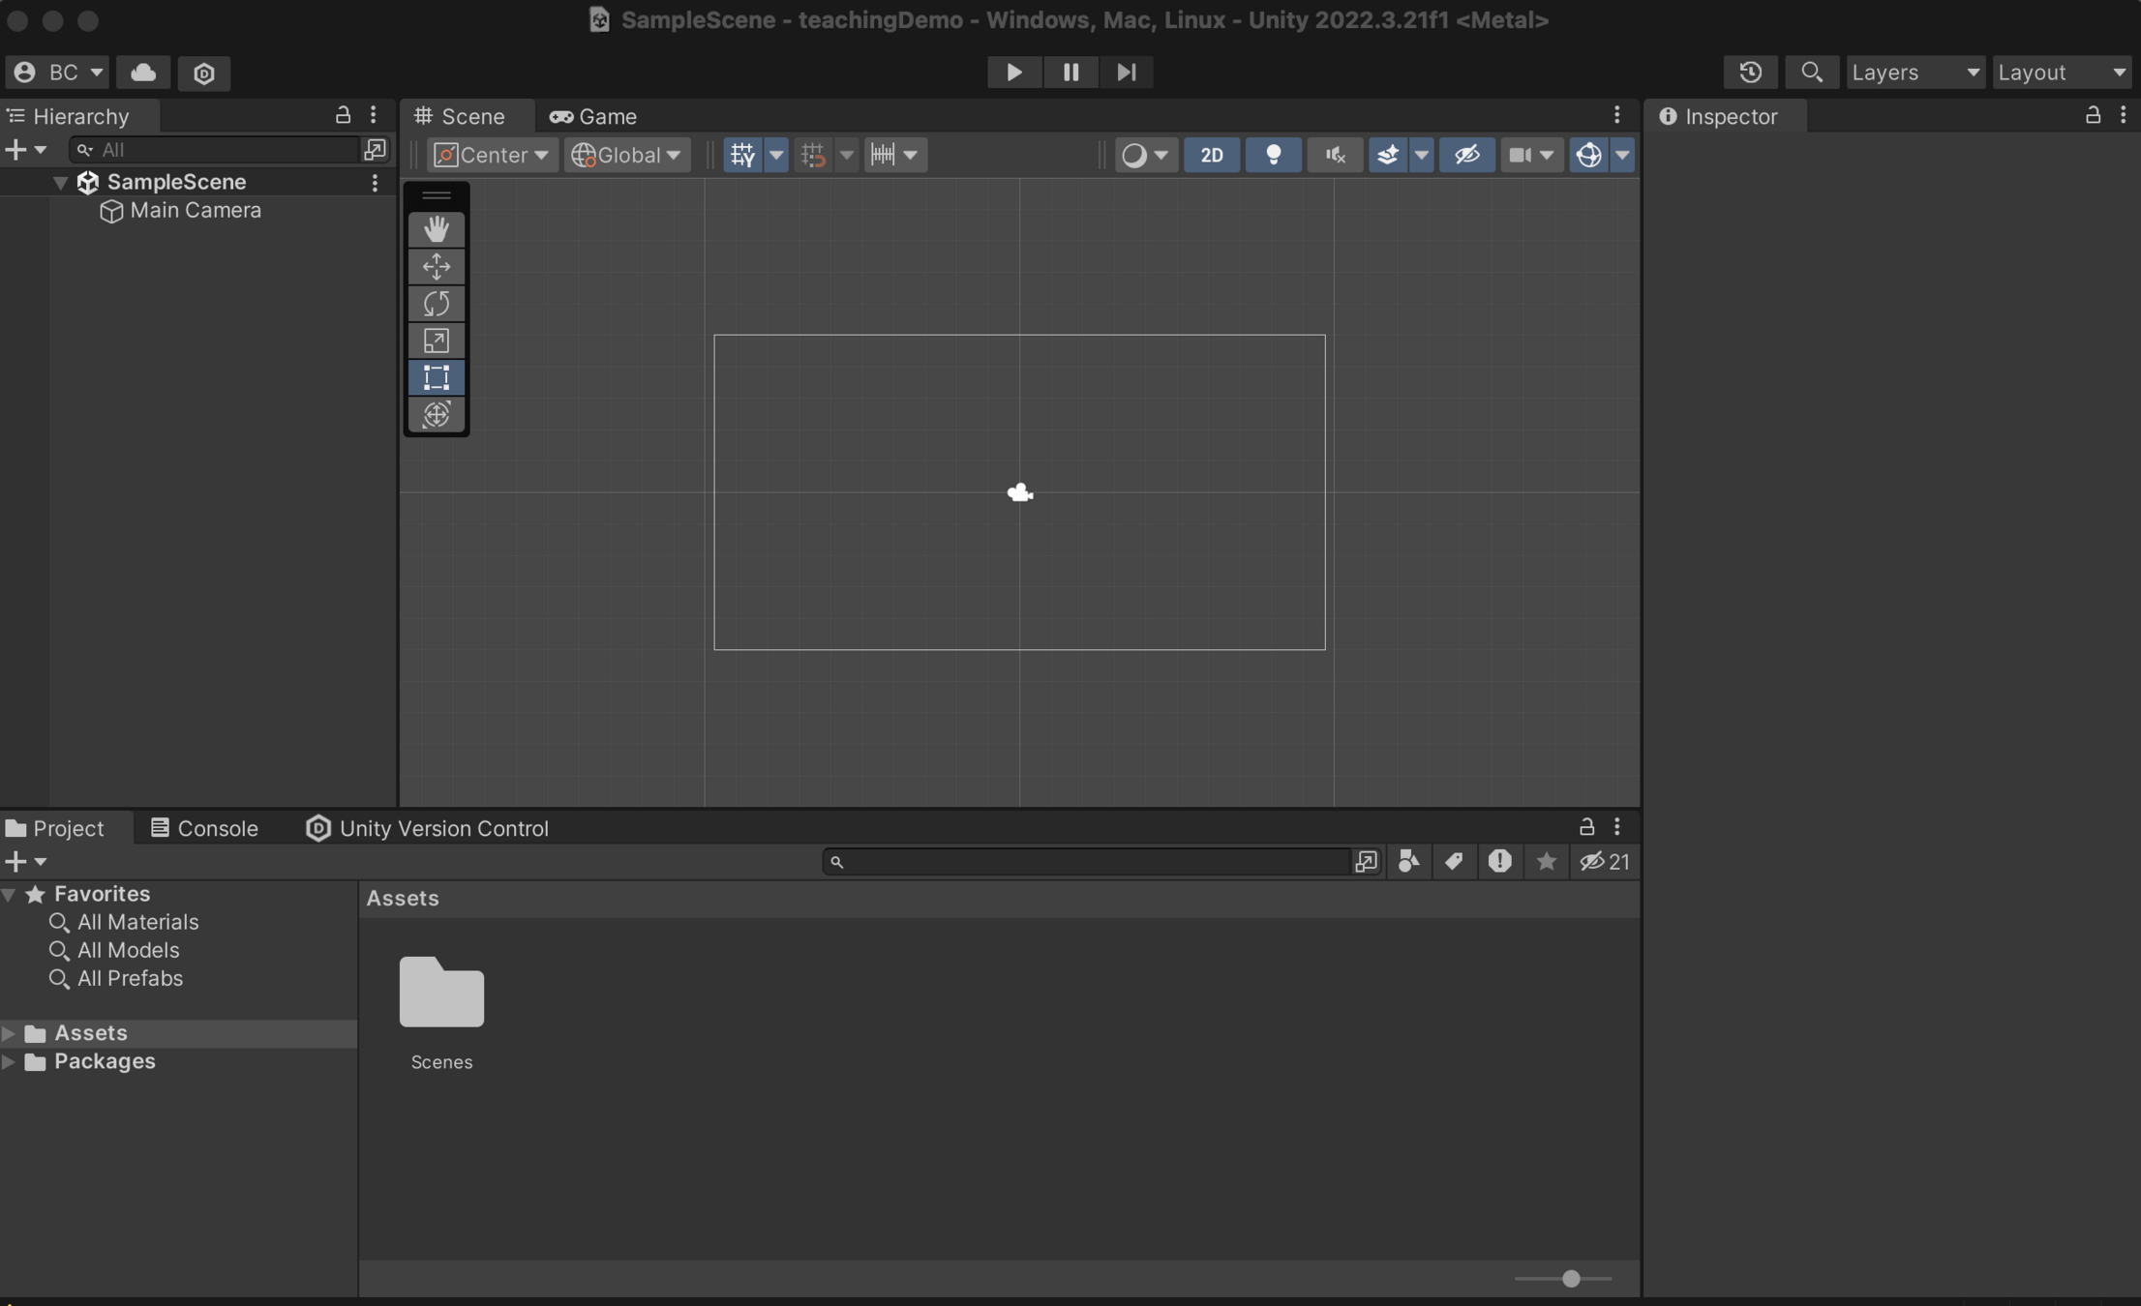Expand the Packages folder
This screenshot has width=2141, height=1306.
(9, 1062)
